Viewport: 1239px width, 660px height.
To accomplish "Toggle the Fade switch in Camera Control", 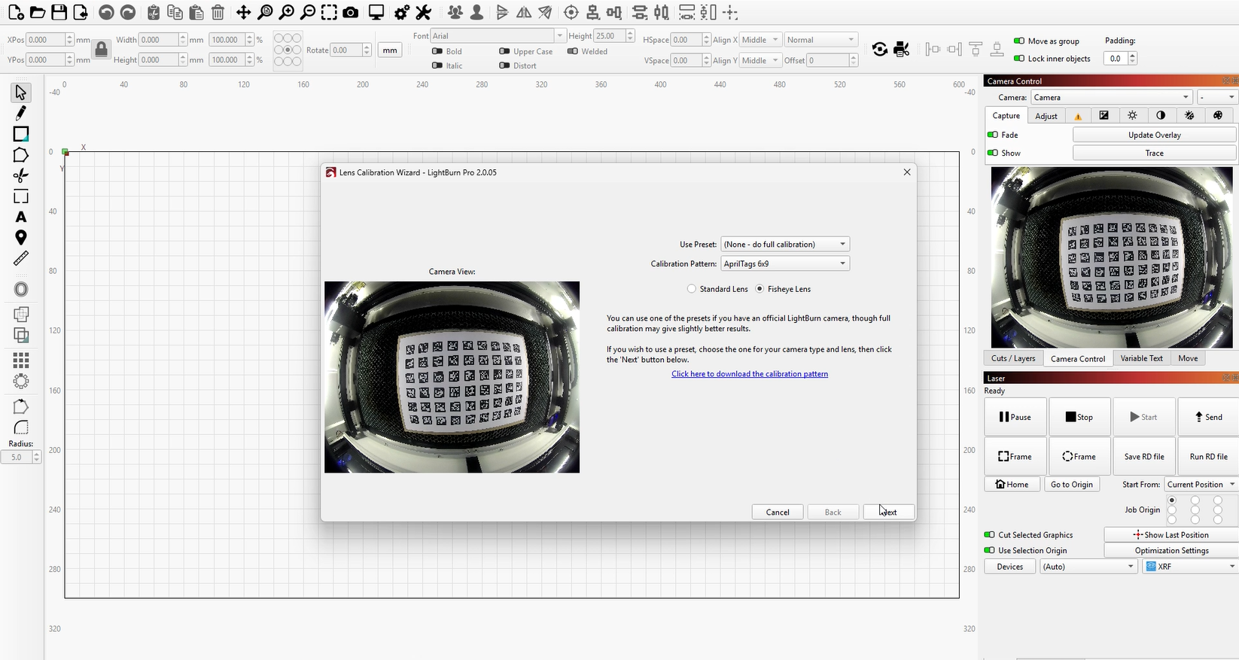I will 993,135.
